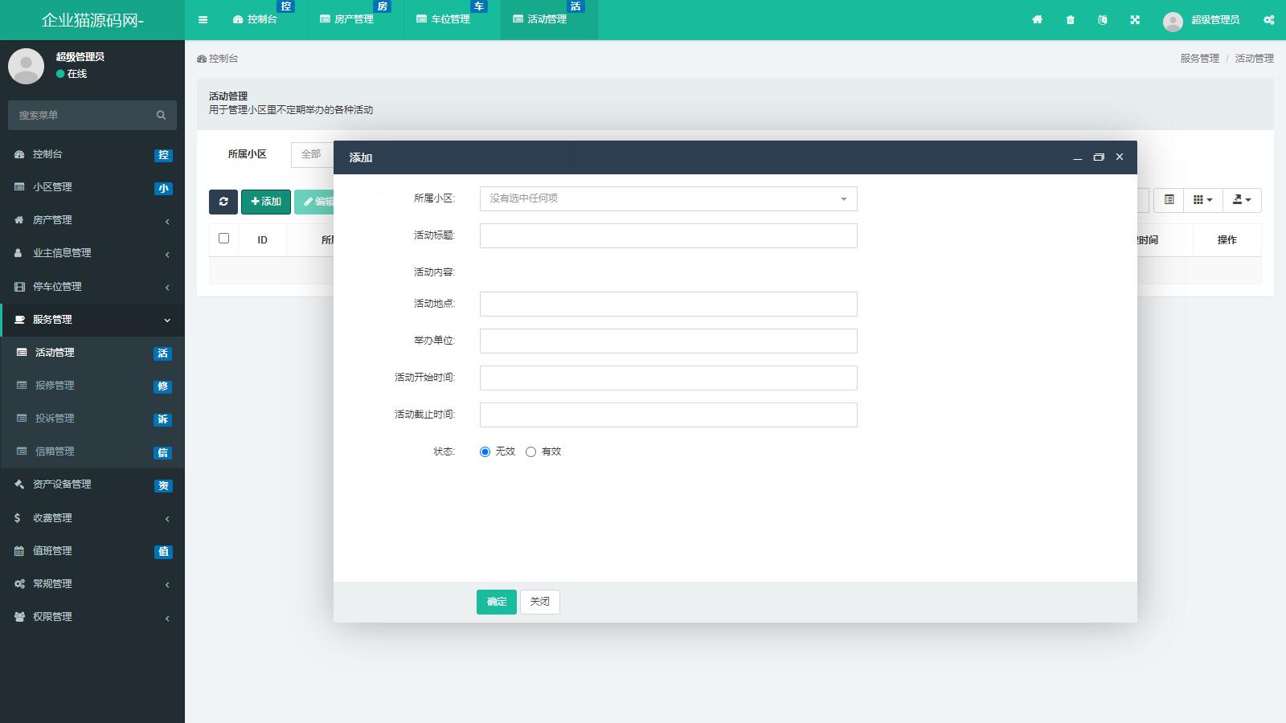Open the column chooser grid dropdown
Screen dimensions: 1286x723
click(x=1203, y=200)
